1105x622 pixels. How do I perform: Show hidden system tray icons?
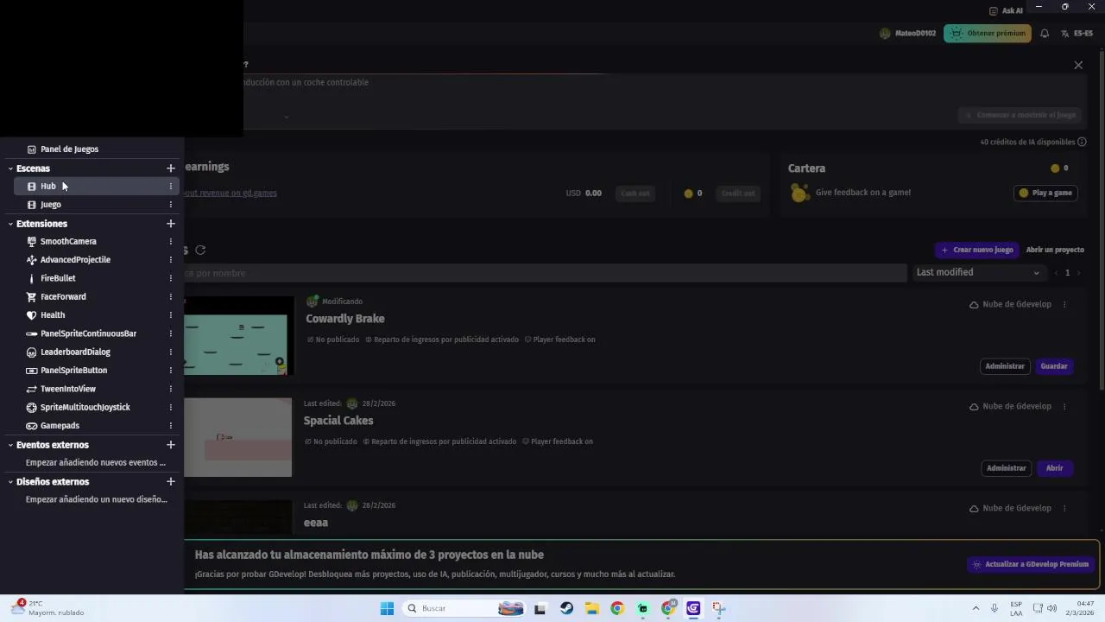click(976, 608)
